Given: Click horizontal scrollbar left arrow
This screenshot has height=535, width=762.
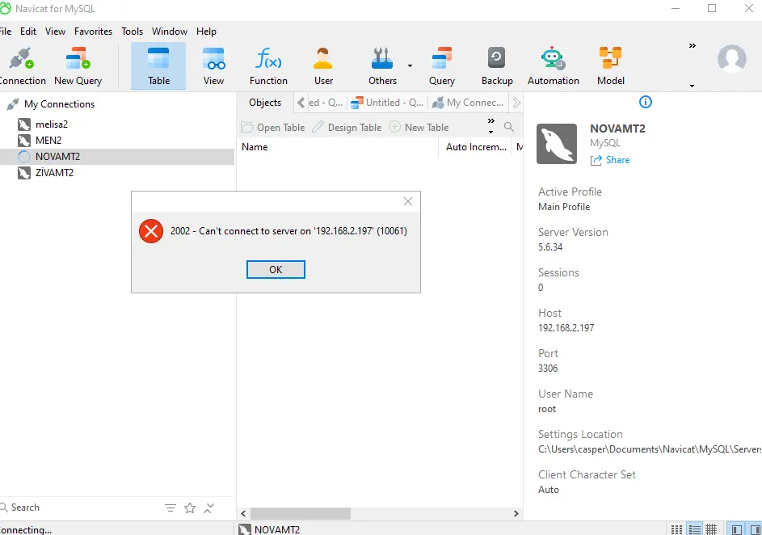Looking at the screenshot, I should (243, 514).
